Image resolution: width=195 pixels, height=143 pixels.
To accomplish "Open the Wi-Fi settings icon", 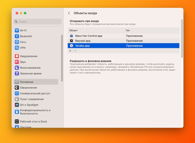I will [x=17, y=30].
